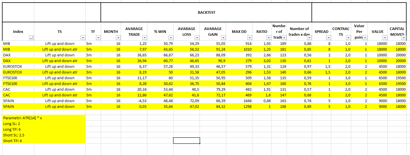Select the 'Parametri: ATR[14] * x' cell
Image resolution: width=410 pixels, height=155 pixels.
coord(44,118)
